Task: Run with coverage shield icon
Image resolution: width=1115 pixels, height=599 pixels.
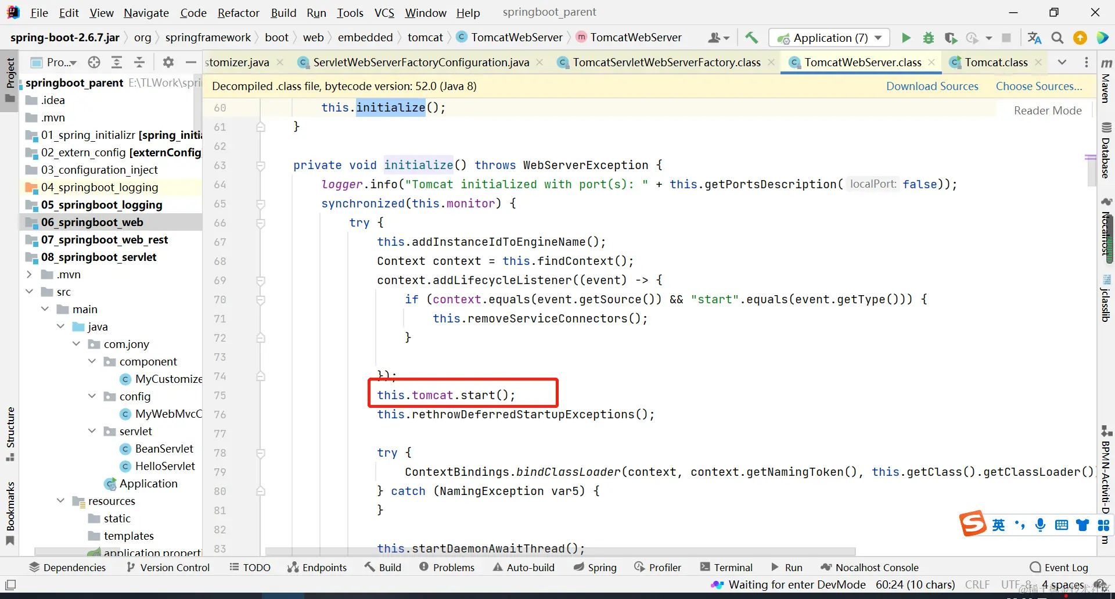Action: tap(951, 38)
